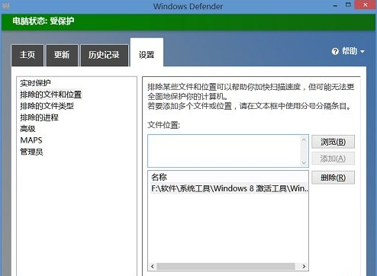The height and width of the screenshot is (276, 377).
Task: Click the exclusion list left scroll arrow
Action: (152, 266)
